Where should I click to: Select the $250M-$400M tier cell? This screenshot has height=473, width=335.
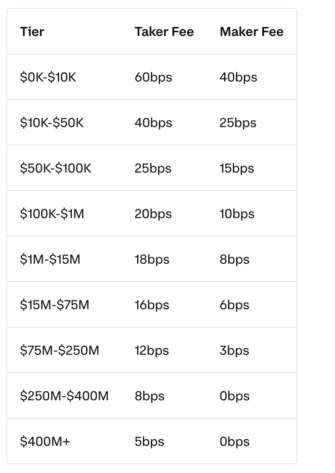(64, 396)
